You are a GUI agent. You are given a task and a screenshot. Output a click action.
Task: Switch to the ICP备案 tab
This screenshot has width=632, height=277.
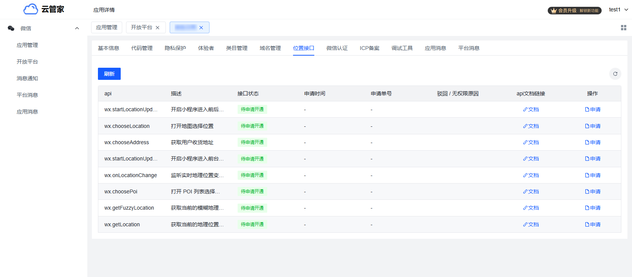click(x=370, y=48)
